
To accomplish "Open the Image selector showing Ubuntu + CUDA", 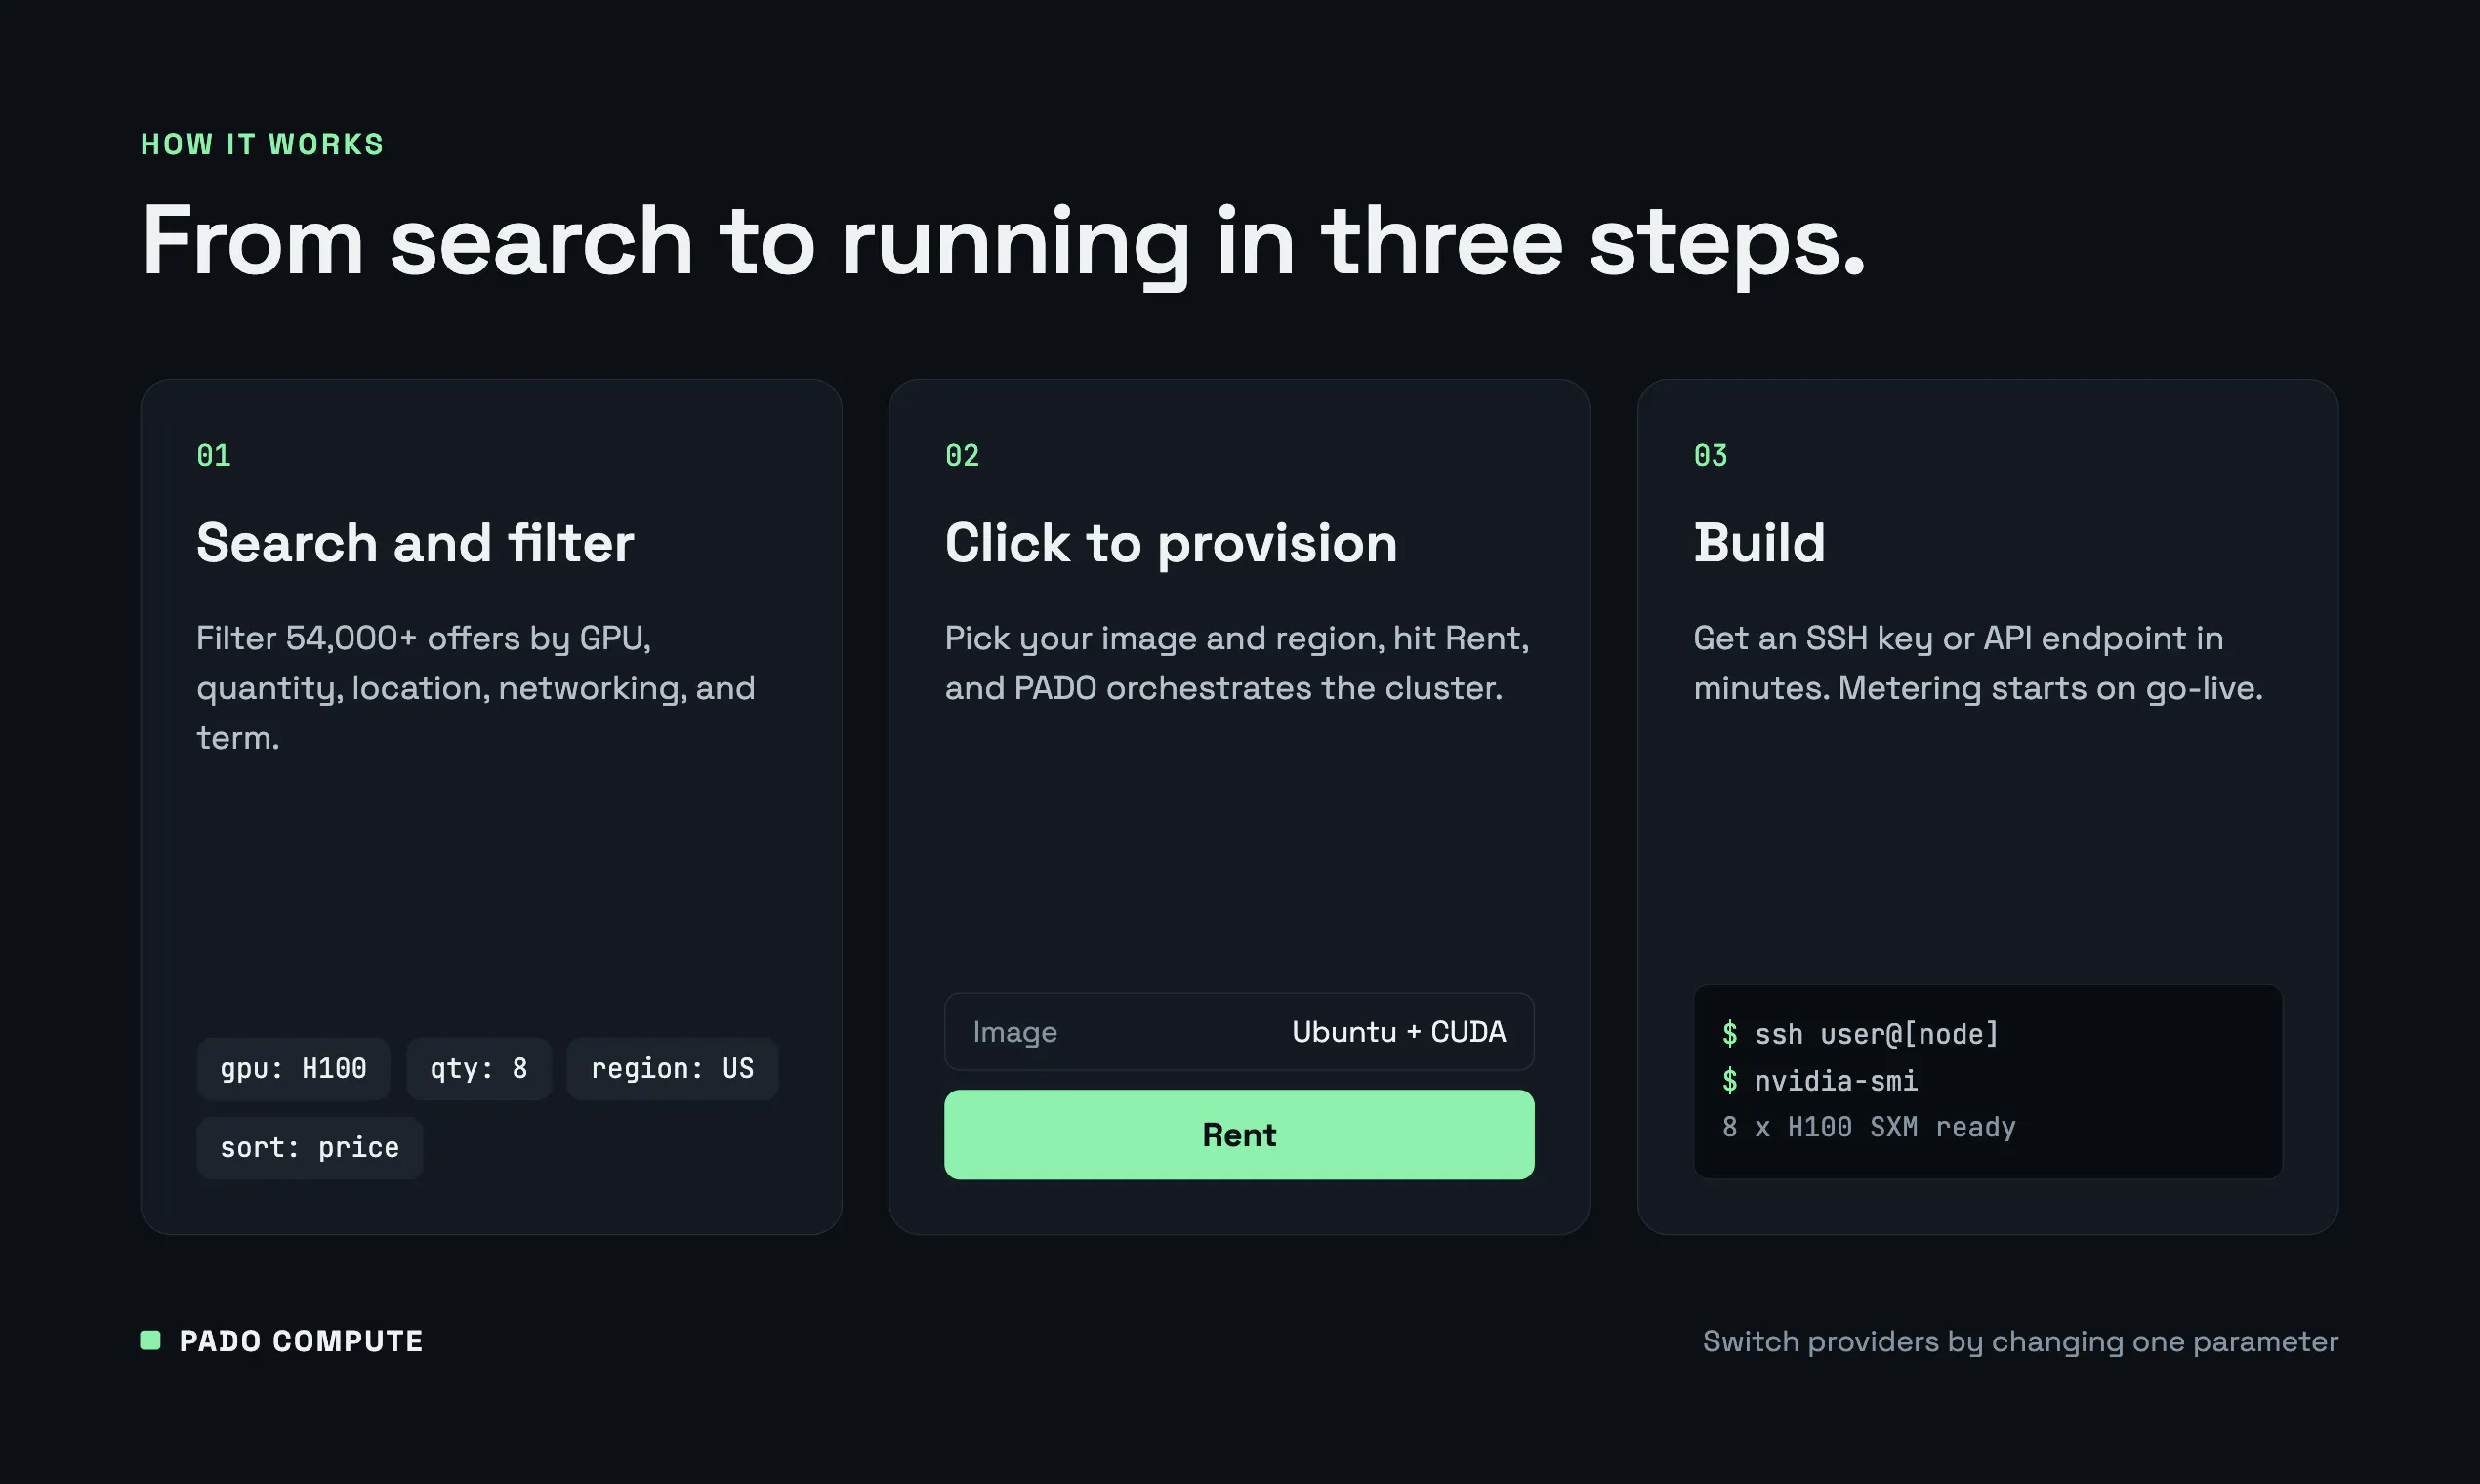I will point(1239,1031).
